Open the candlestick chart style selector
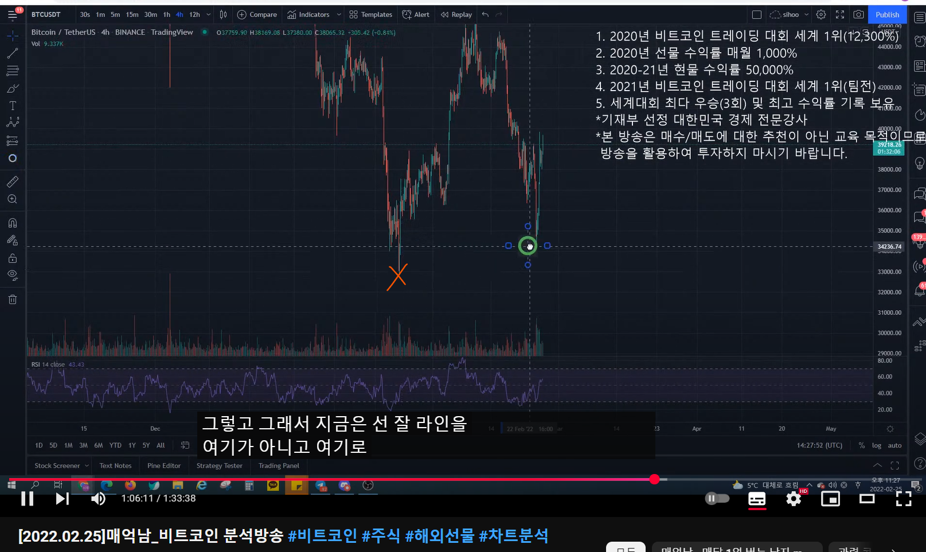926x552 pixels. [x=223, y=15]
